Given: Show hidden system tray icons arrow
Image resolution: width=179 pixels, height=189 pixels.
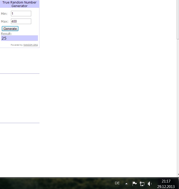Looking at the screenshot, I should tap(126, 183).
